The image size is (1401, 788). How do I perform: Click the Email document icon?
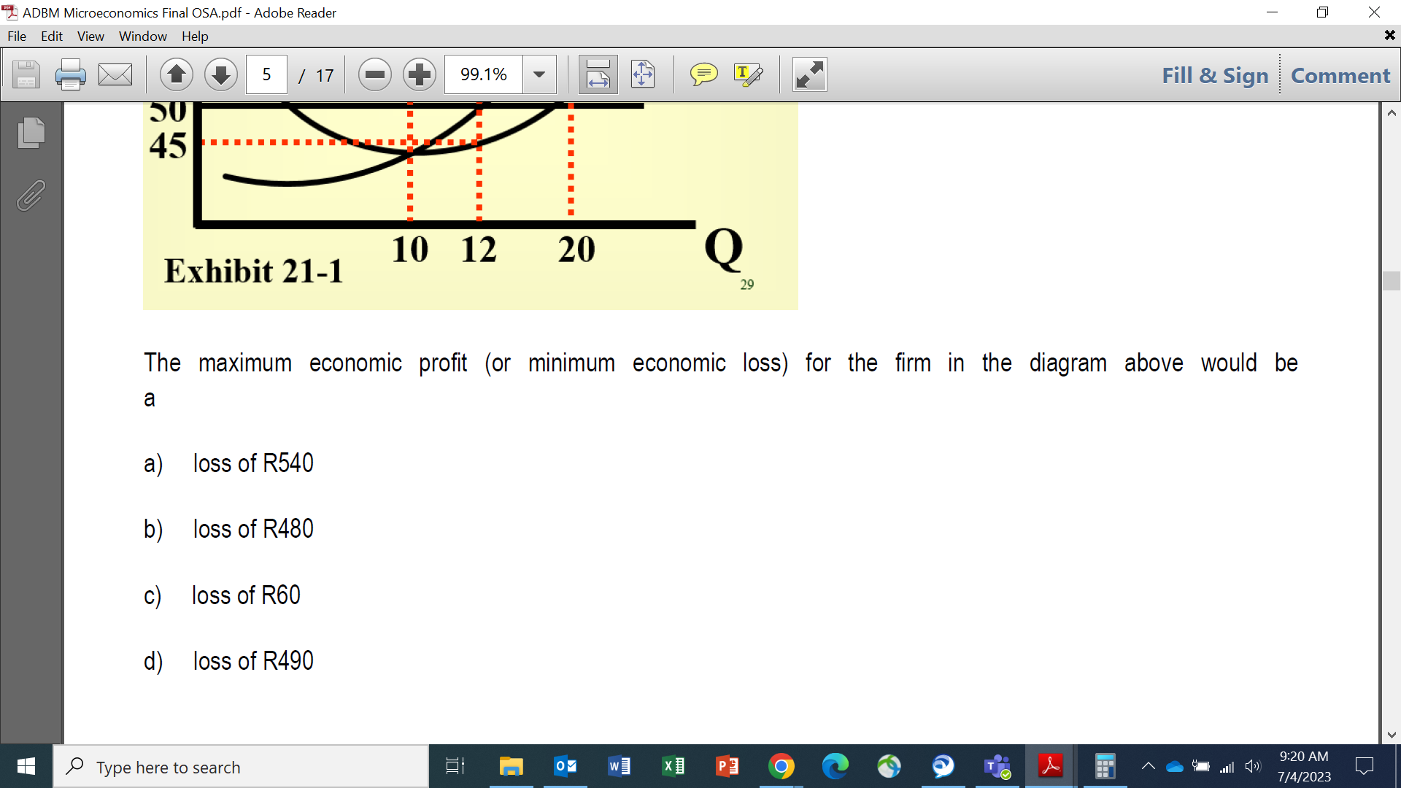(x=115, y=74)
